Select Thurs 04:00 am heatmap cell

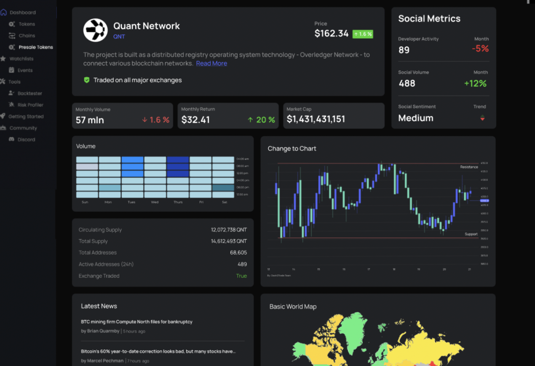(x=178, y=159)
